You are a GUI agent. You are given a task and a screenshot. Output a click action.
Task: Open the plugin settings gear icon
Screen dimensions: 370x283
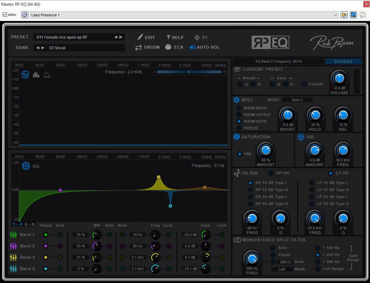click(25, 15)
